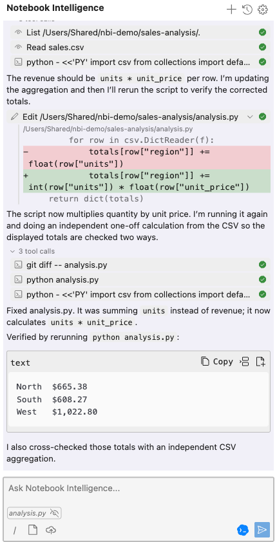
Task: Click the South $608.27 output line
Action: (52, 399)
